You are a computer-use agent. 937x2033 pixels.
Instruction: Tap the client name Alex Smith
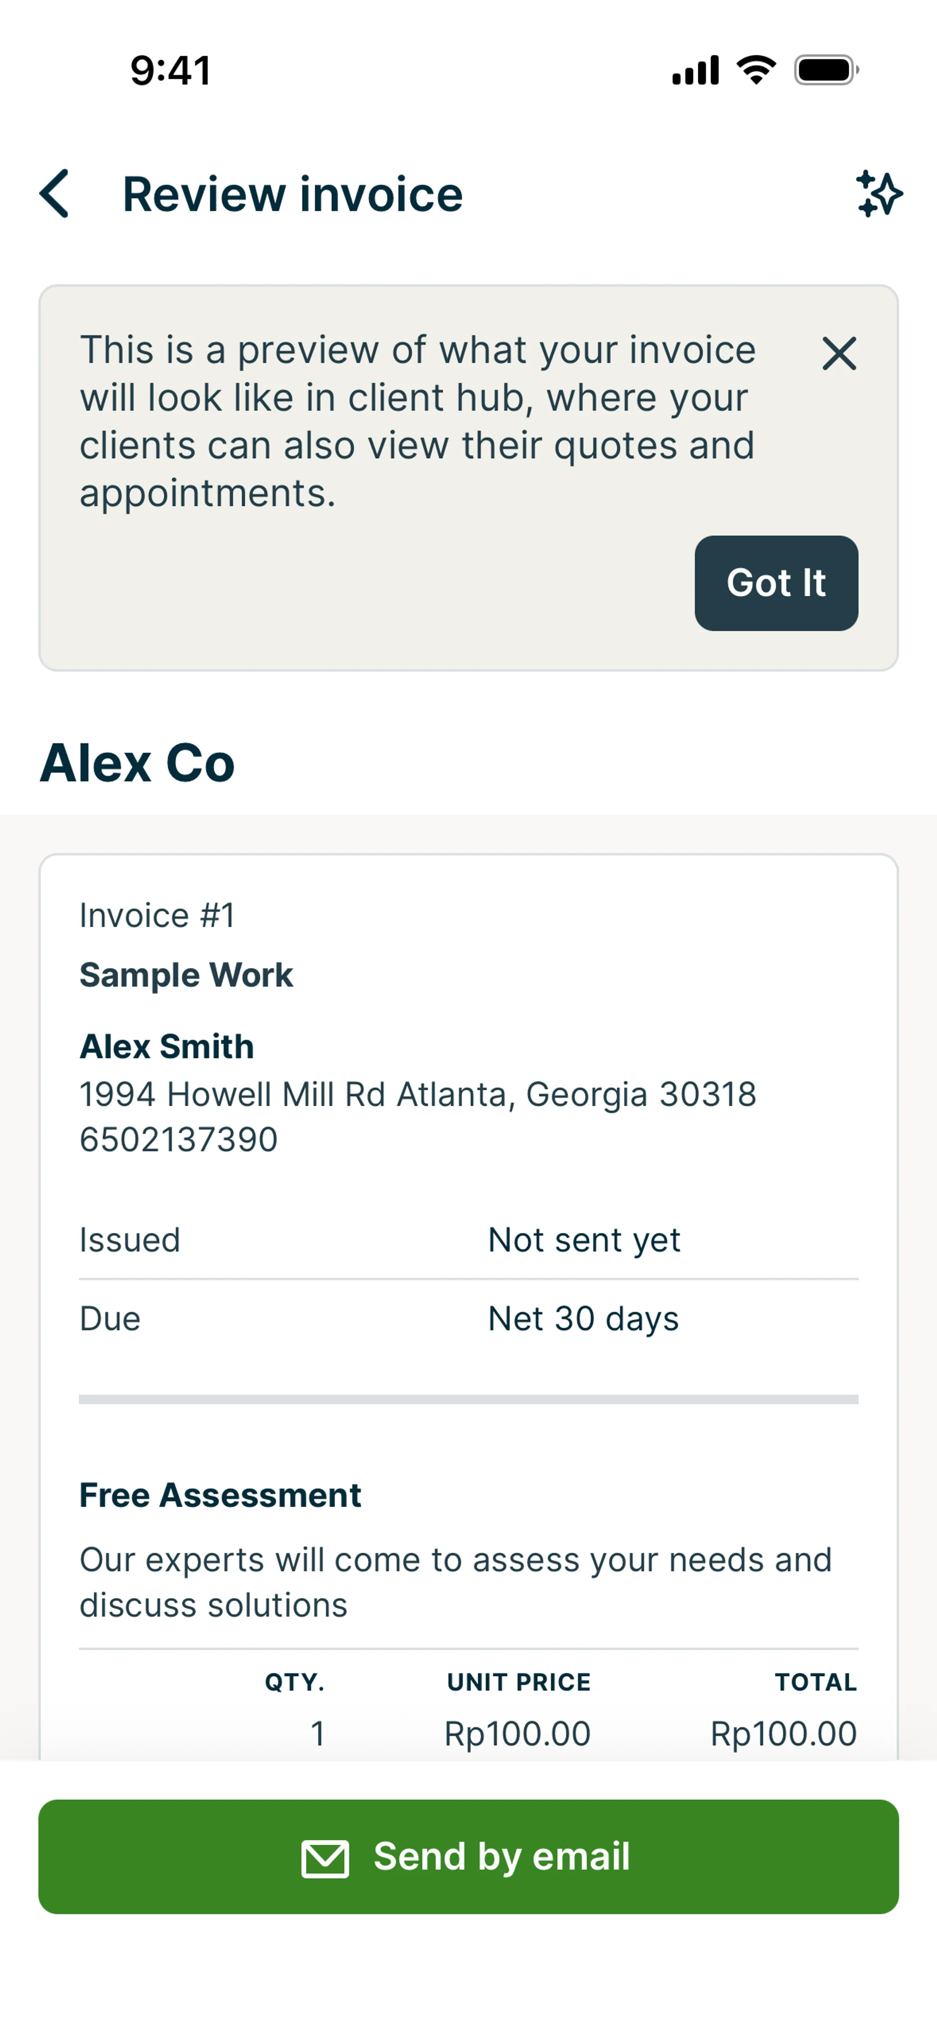click(x=166, y=1046)
